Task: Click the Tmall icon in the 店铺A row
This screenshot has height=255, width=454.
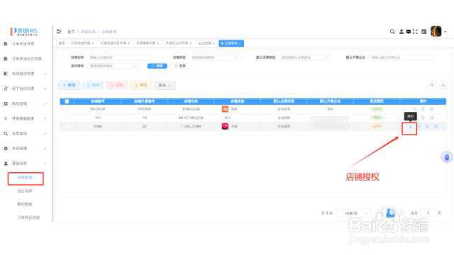Action: [225, 126]
